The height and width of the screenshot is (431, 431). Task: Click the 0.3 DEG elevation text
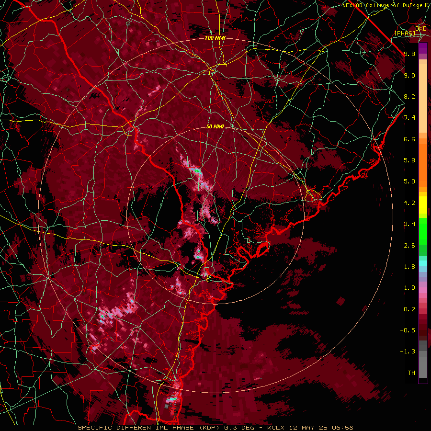(x=240, y=428)
